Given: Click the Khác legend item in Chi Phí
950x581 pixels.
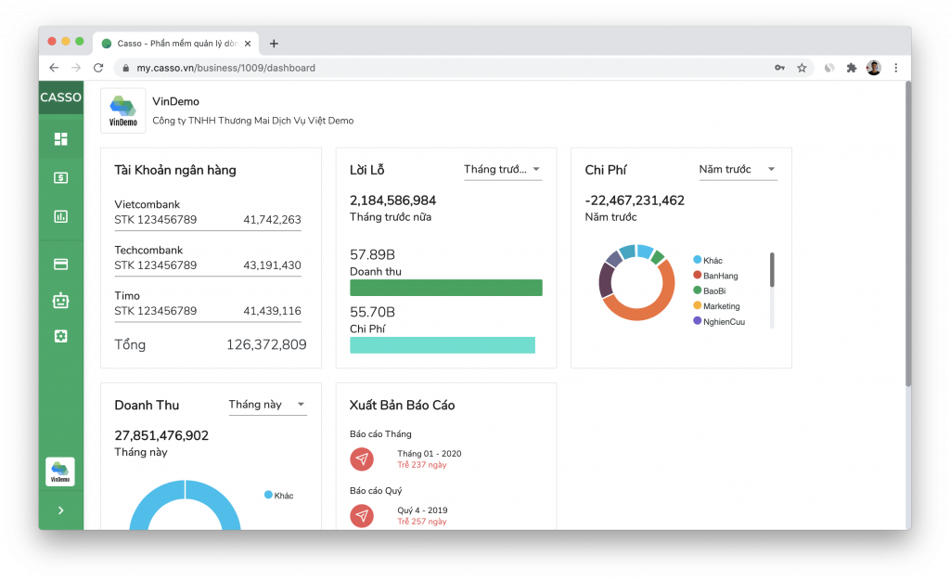Looking at the screenshot, I should point(708,261).
